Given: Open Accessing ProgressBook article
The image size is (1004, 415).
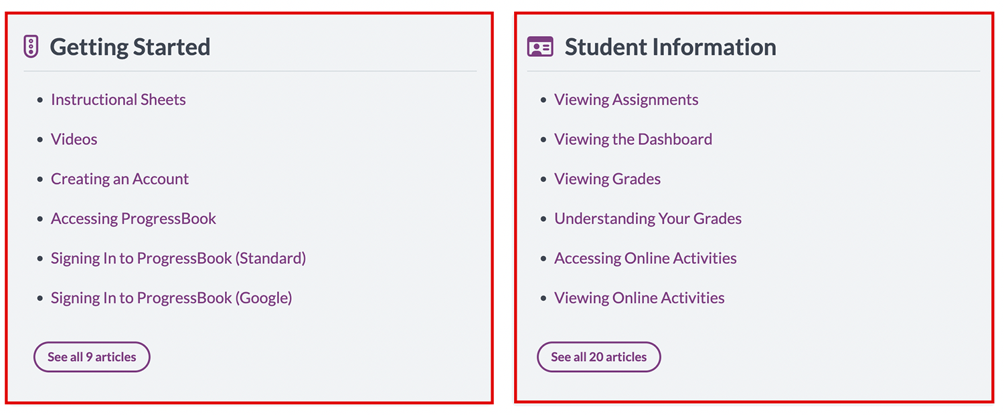Looking at the screenshot, I should click(x=134, y=219).
